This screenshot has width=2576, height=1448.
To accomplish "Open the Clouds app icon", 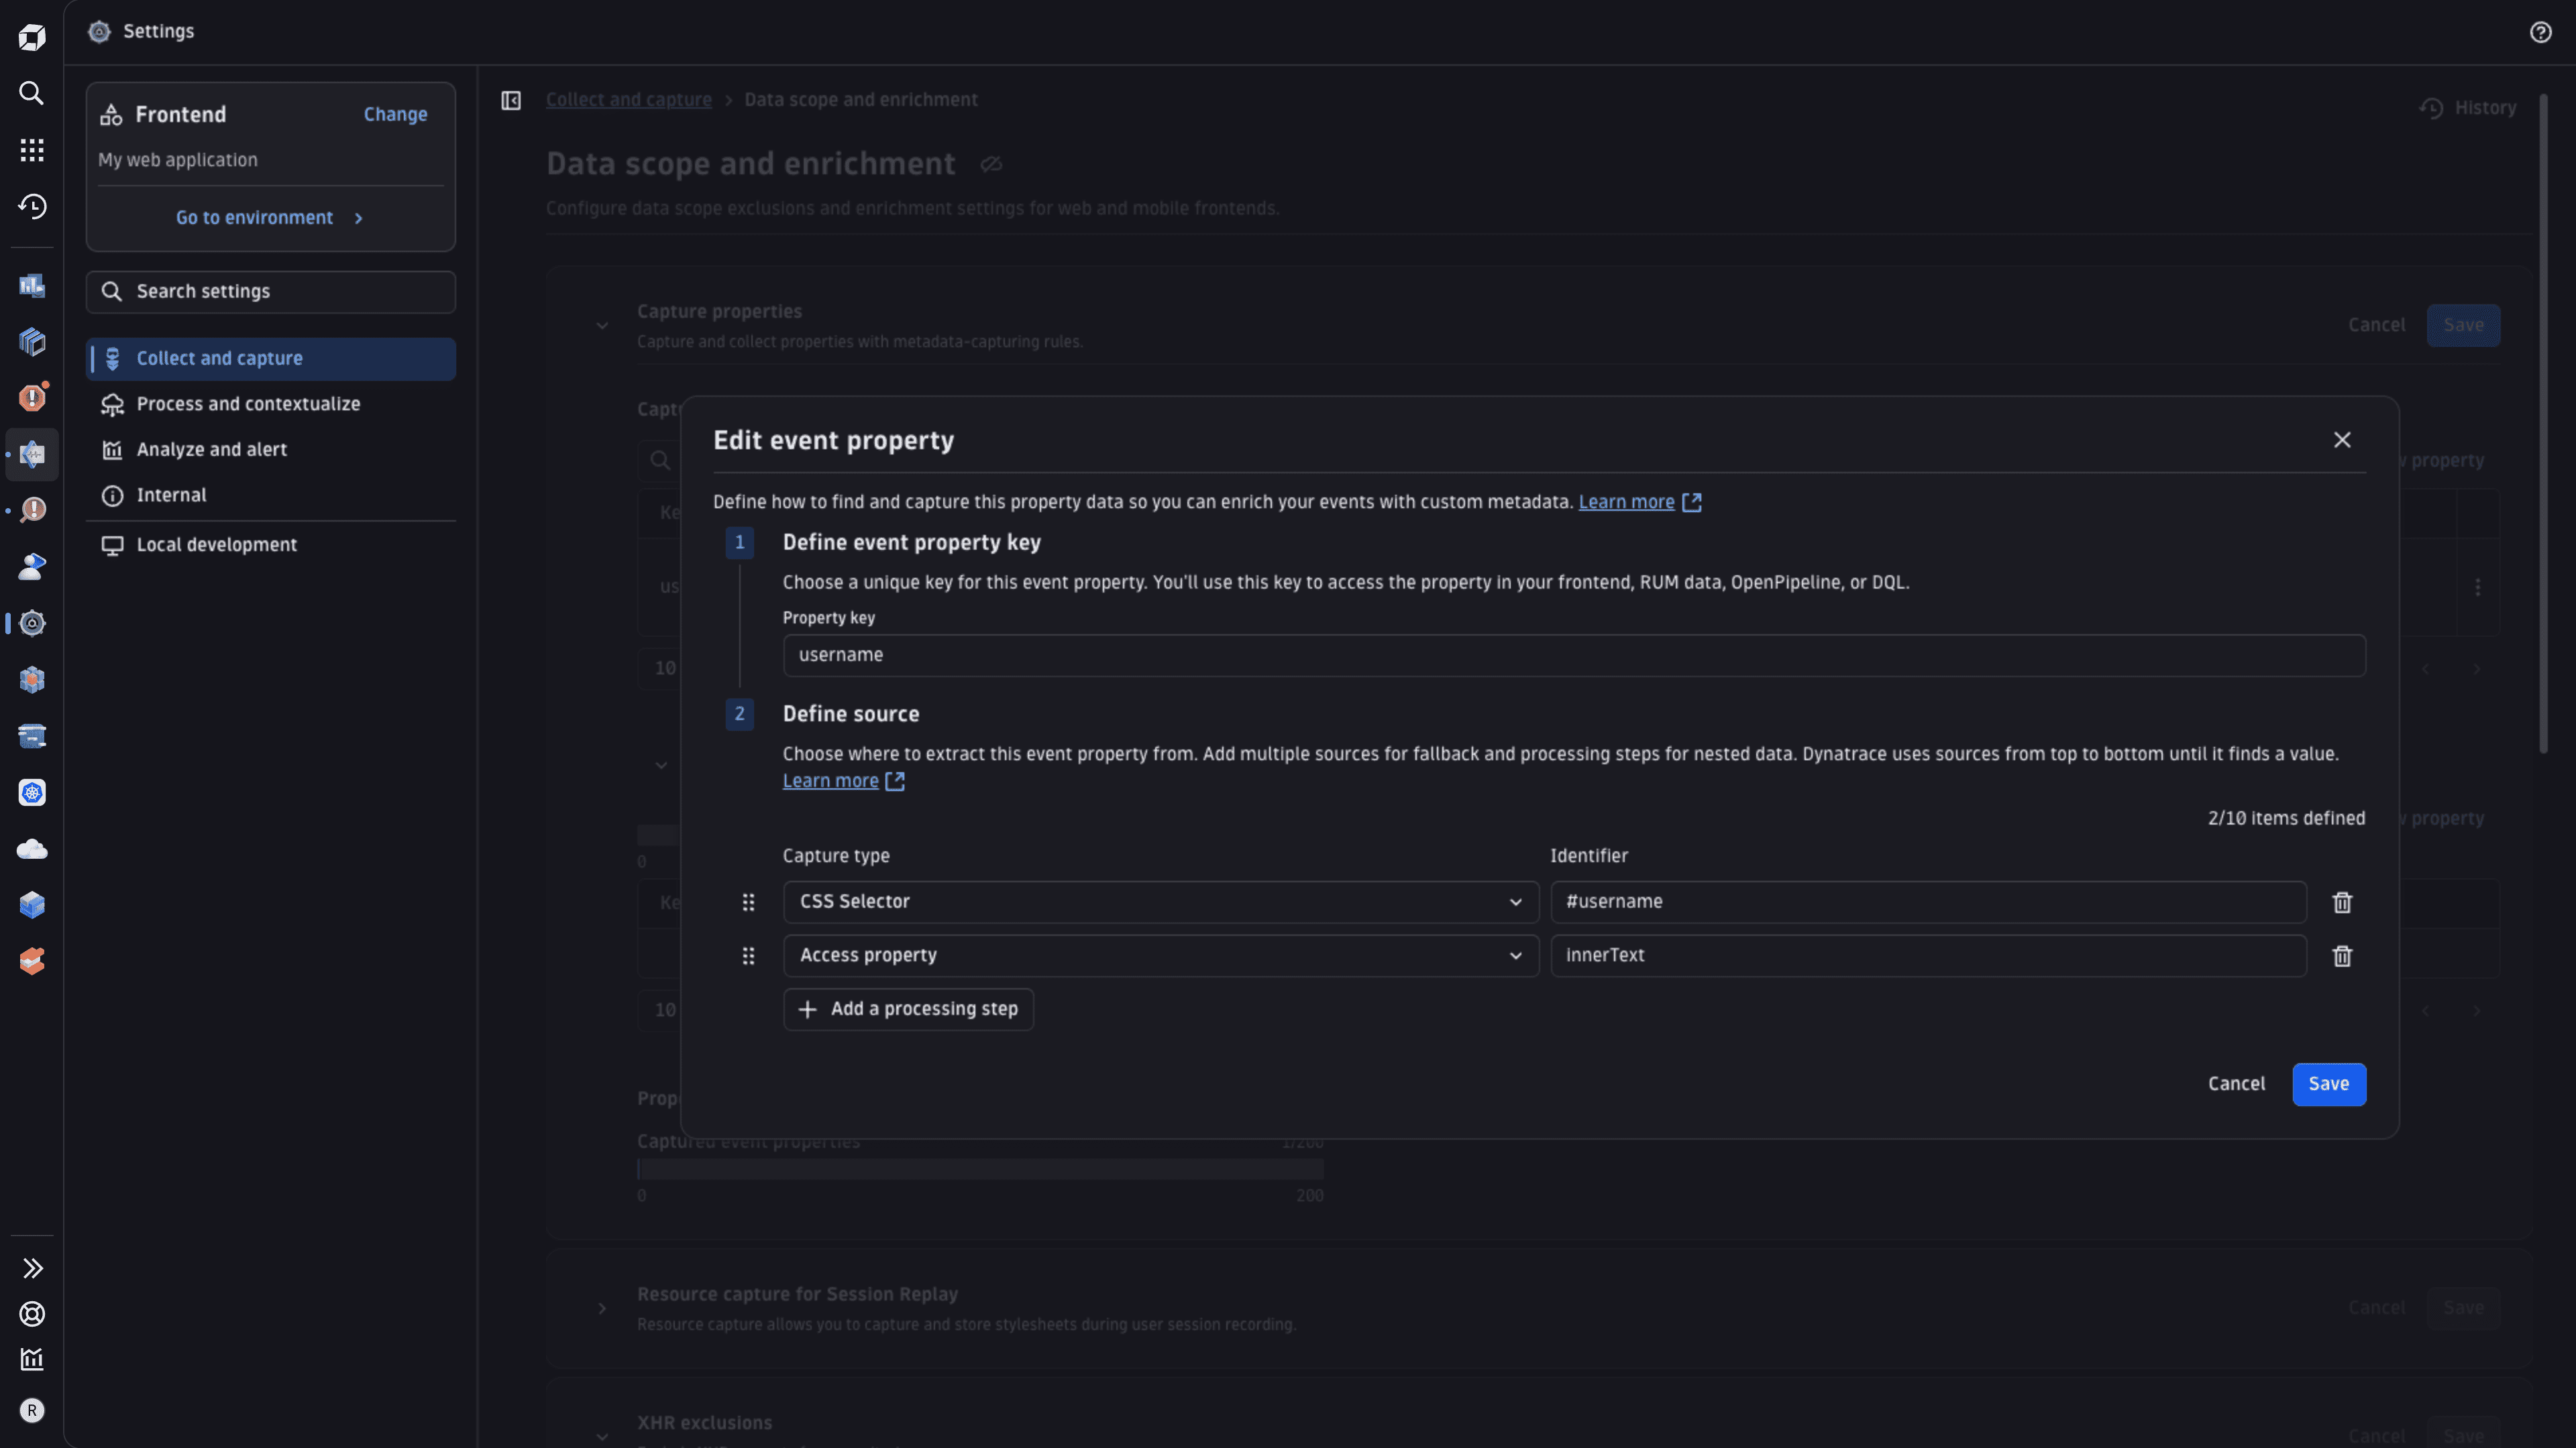I will (x=32, y=849).
